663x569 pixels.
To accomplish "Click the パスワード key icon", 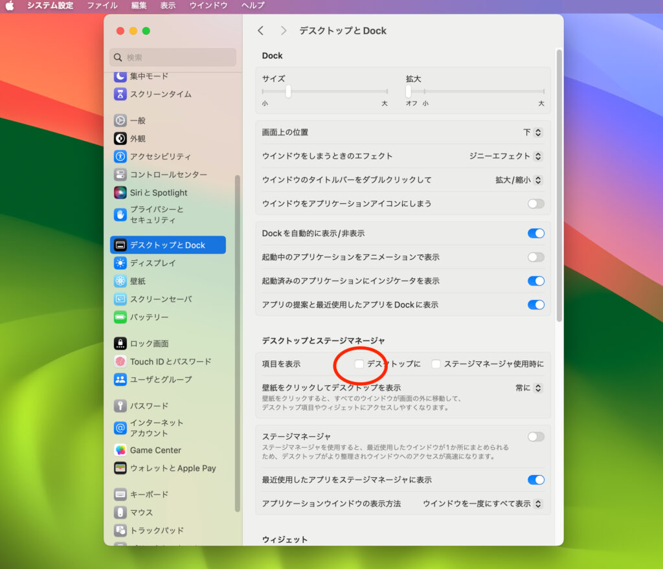I will [x=120, y=406].
